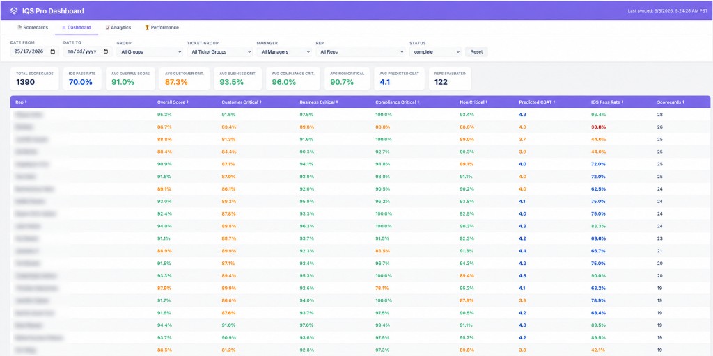This screenshot has width=713, height=356.
Task: Switch to the Scorecards tab
Action: tap(32, 27)
